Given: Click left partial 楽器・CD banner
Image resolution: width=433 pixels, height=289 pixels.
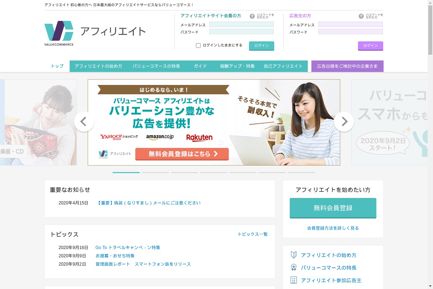Looking at the screenshot, I should (x=38, y=122).
